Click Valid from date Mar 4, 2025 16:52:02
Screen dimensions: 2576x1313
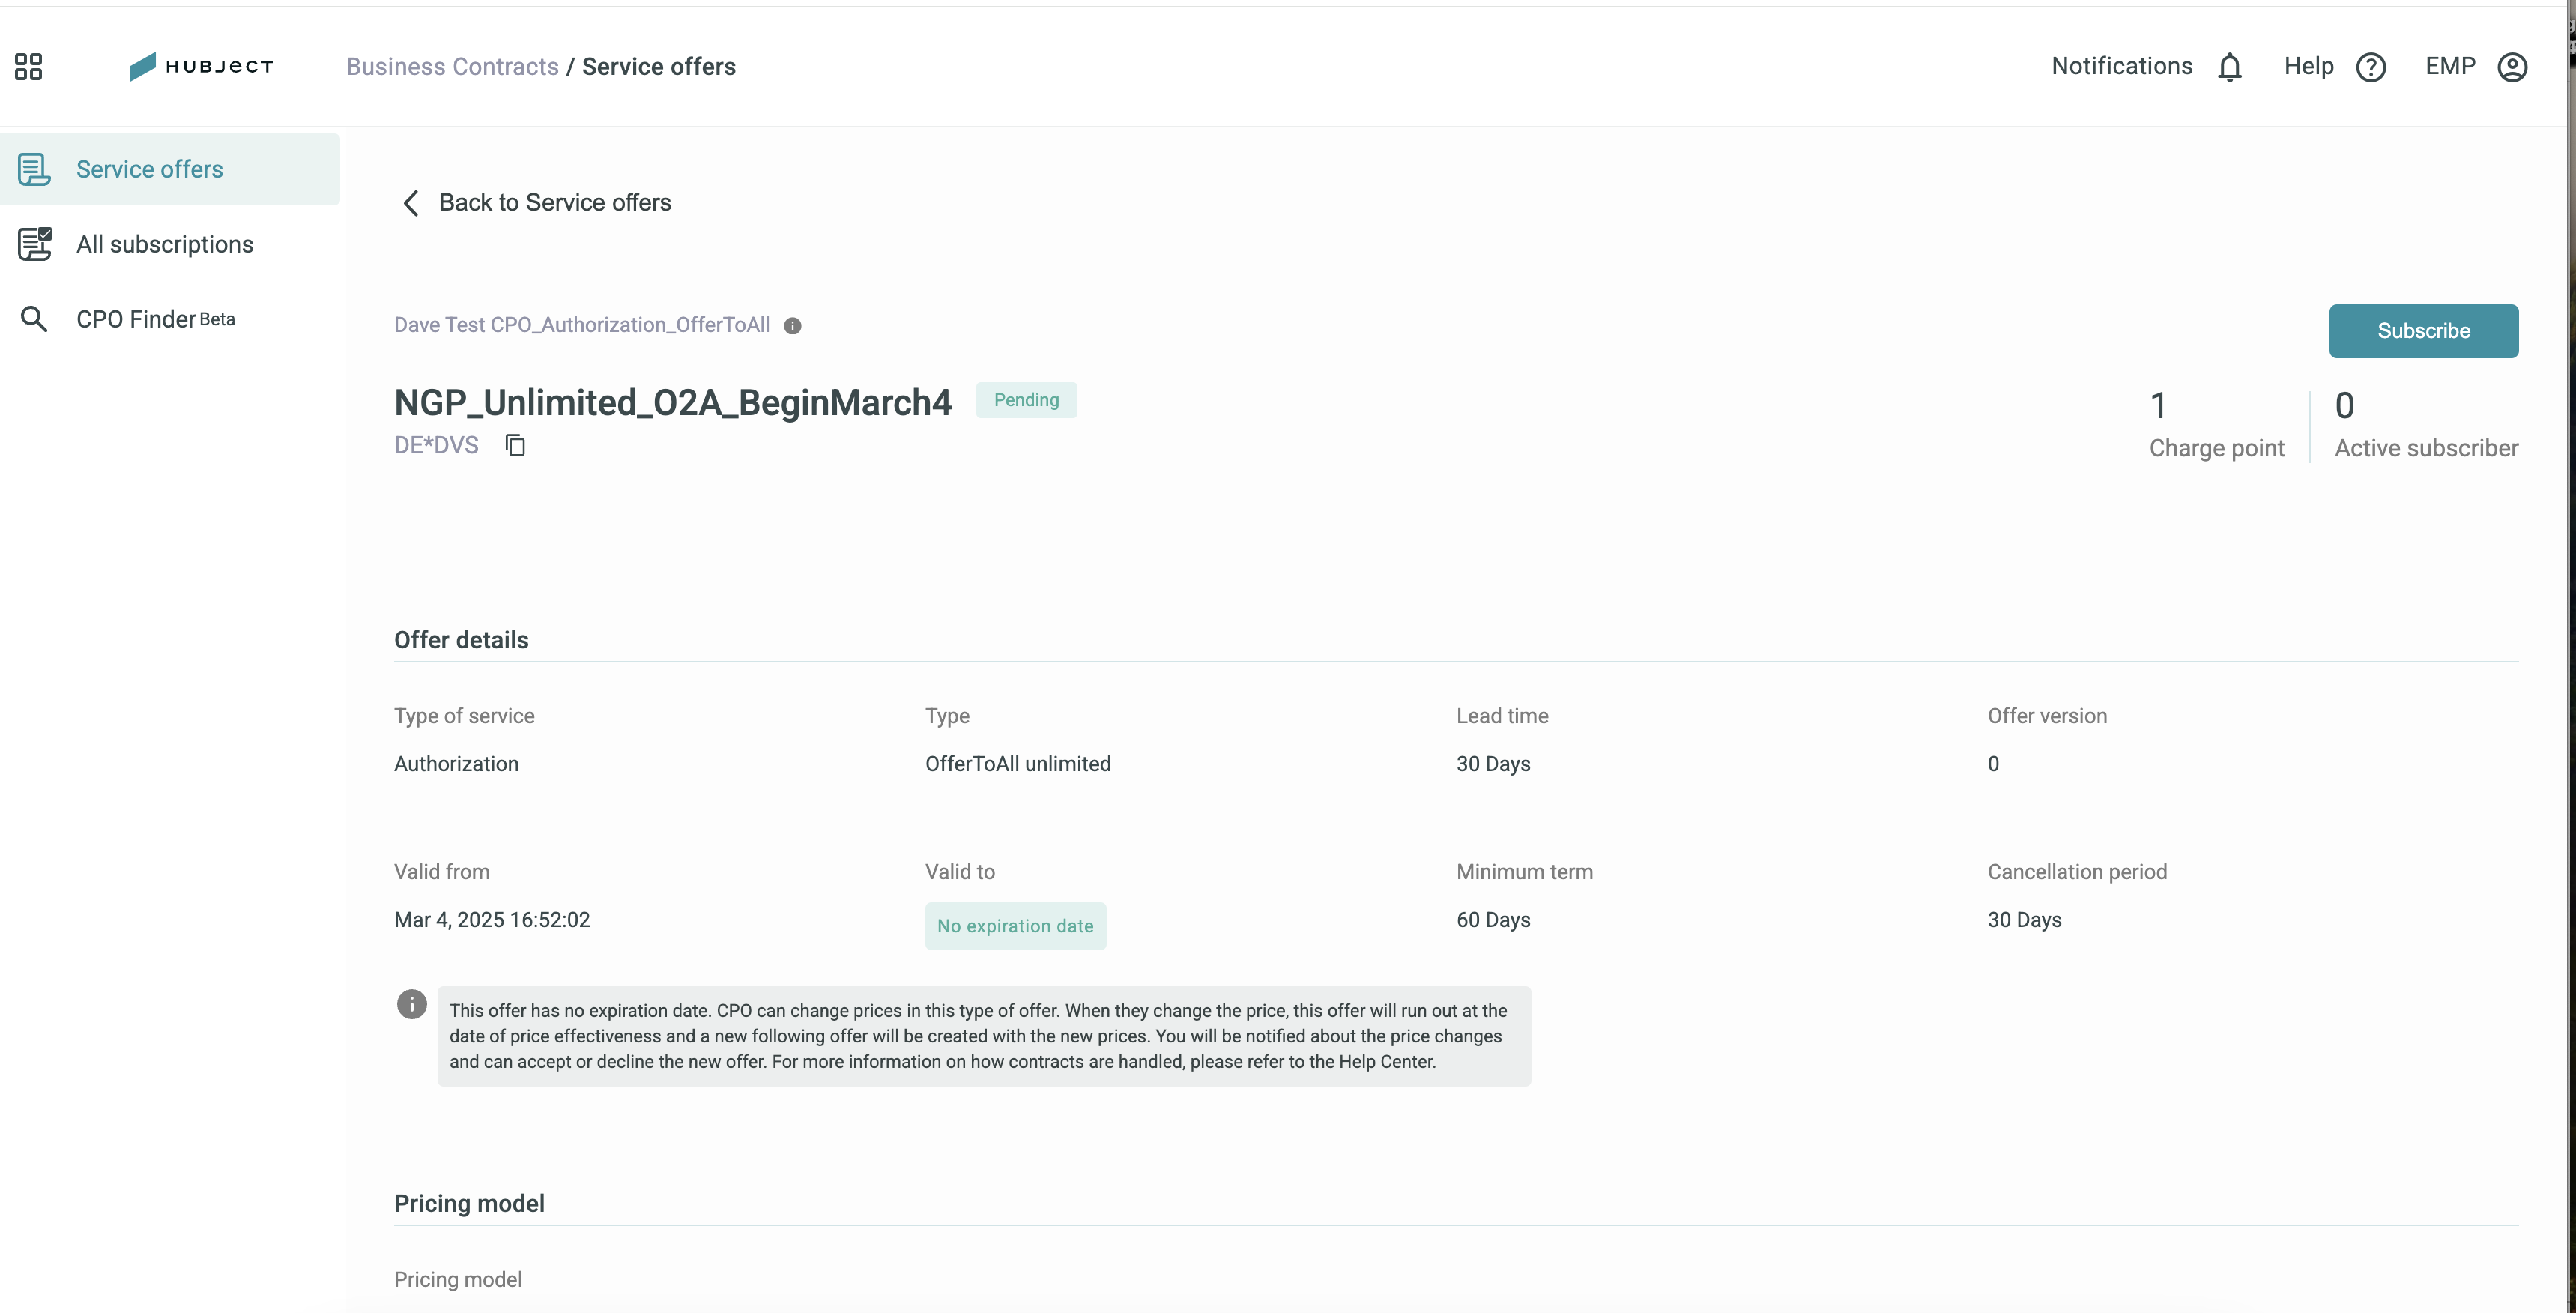tap(492, 920)
